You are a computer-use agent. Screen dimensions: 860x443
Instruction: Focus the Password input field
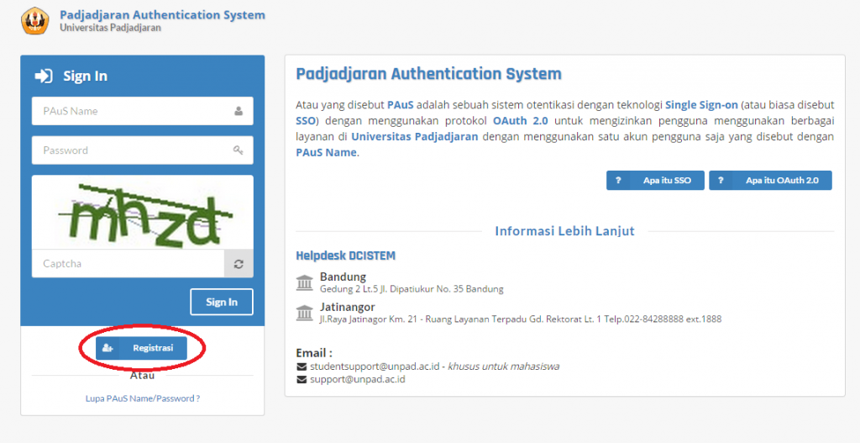coord(143,150)
